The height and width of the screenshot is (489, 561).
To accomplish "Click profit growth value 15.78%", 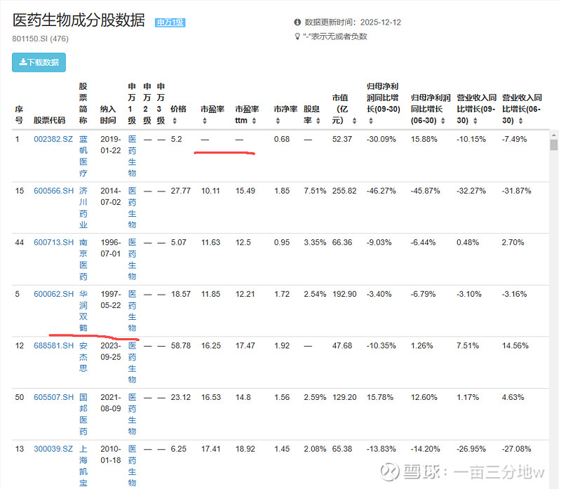I will coord(380,397).
